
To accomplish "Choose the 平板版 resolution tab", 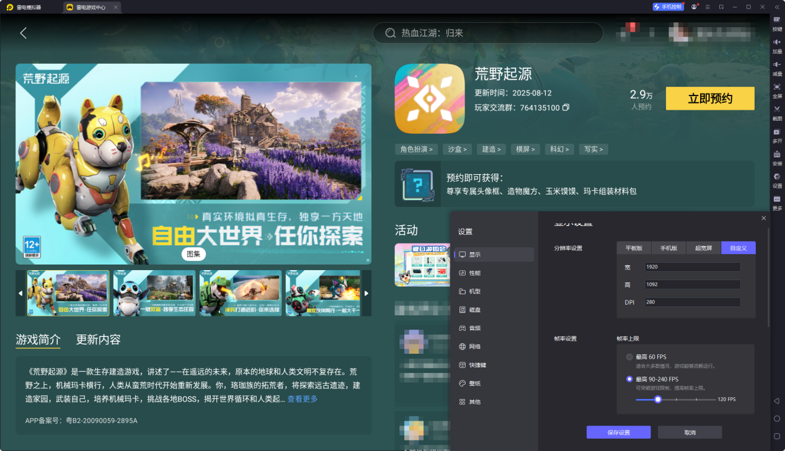I will tap(634, 248).
